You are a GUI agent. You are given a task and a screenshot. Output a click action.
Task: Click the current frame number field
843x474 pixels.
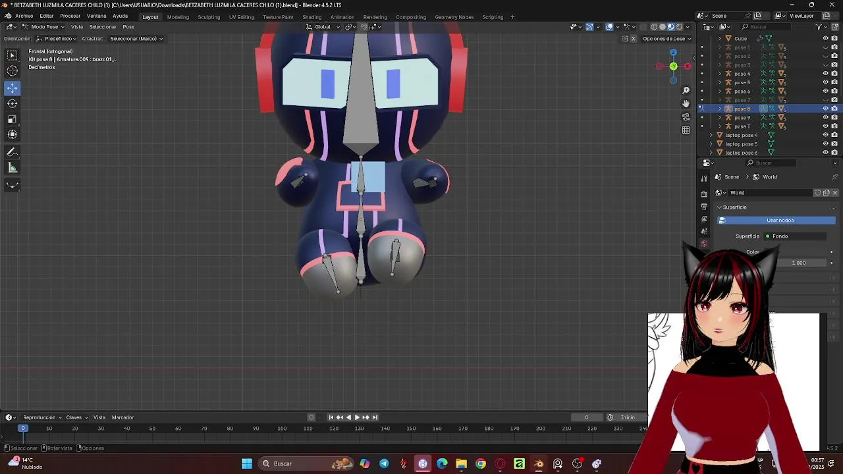click(x=586, y=417)
